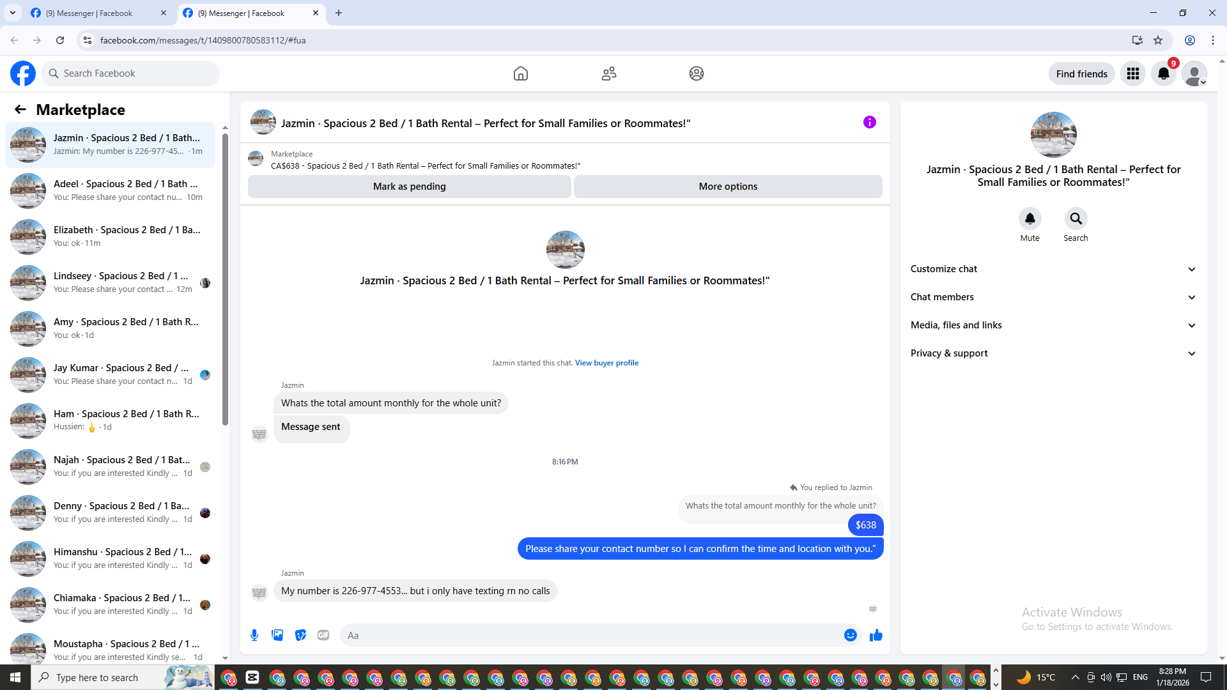1227x690 pixels.
Task: Search within the conversation
Action: (1076, 219)
